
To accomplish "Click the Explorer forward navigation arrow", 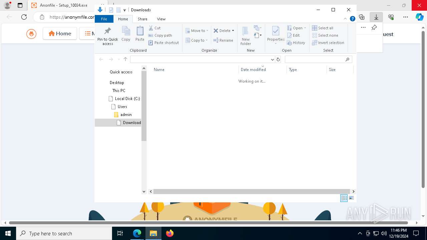I will click(111, 59).
